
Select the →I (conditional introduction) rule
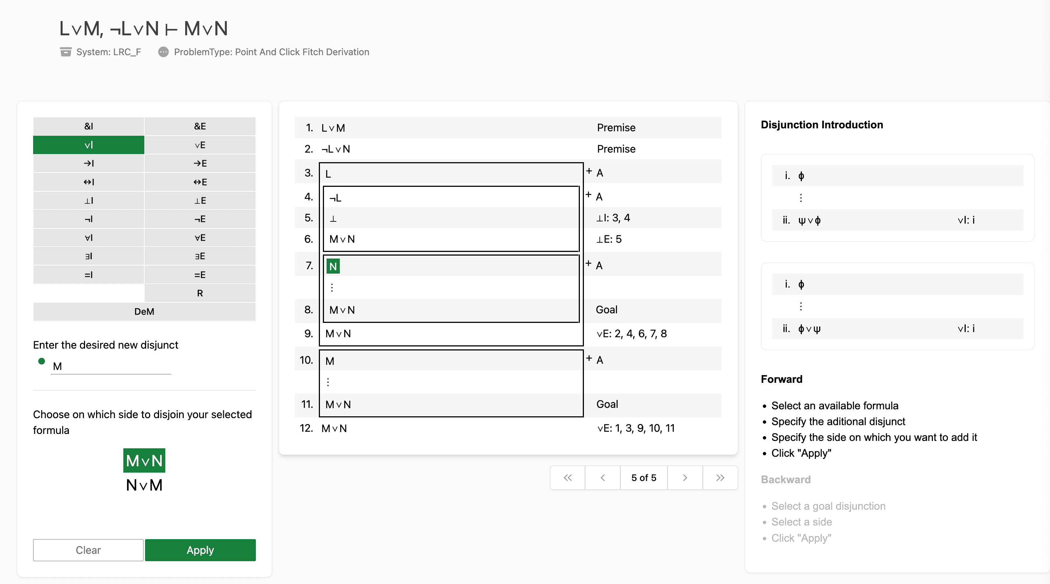88,163
